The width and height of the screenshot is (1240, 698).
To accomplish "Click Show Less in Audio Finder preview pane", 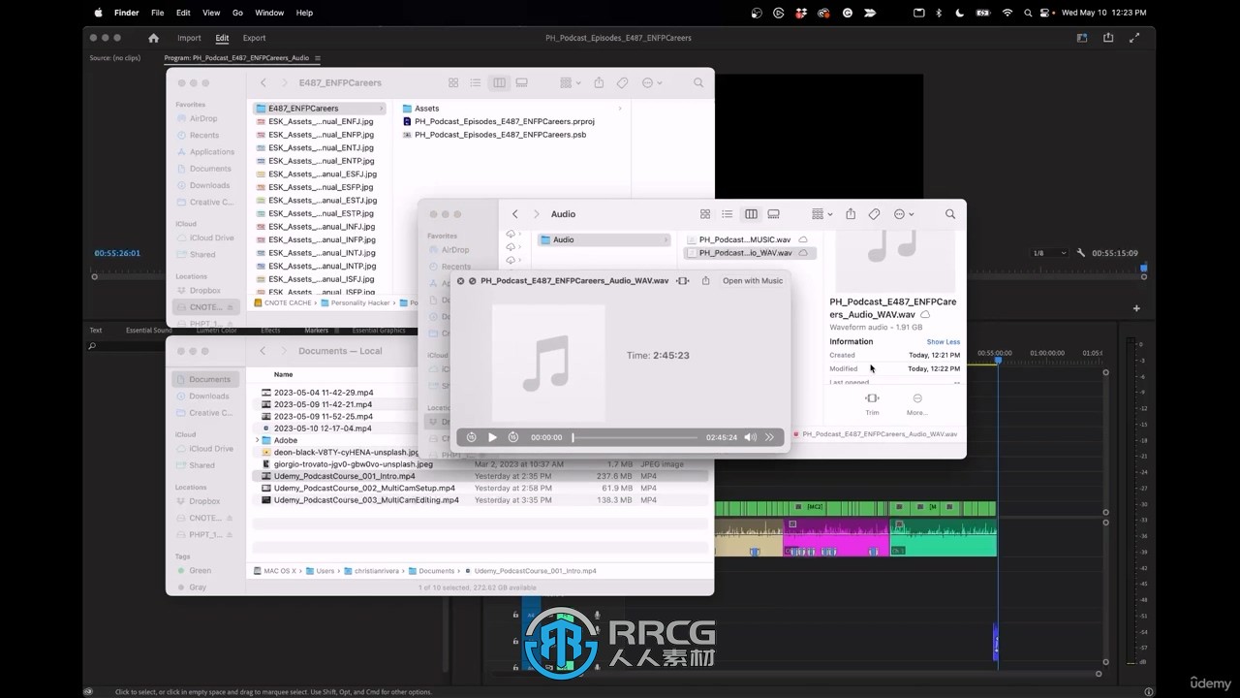I will point(944,341).
